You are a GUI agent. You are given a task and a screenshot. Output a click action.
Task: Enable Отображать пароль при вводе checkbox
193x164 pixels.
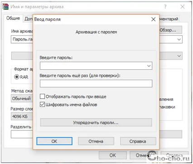[42, 96]
